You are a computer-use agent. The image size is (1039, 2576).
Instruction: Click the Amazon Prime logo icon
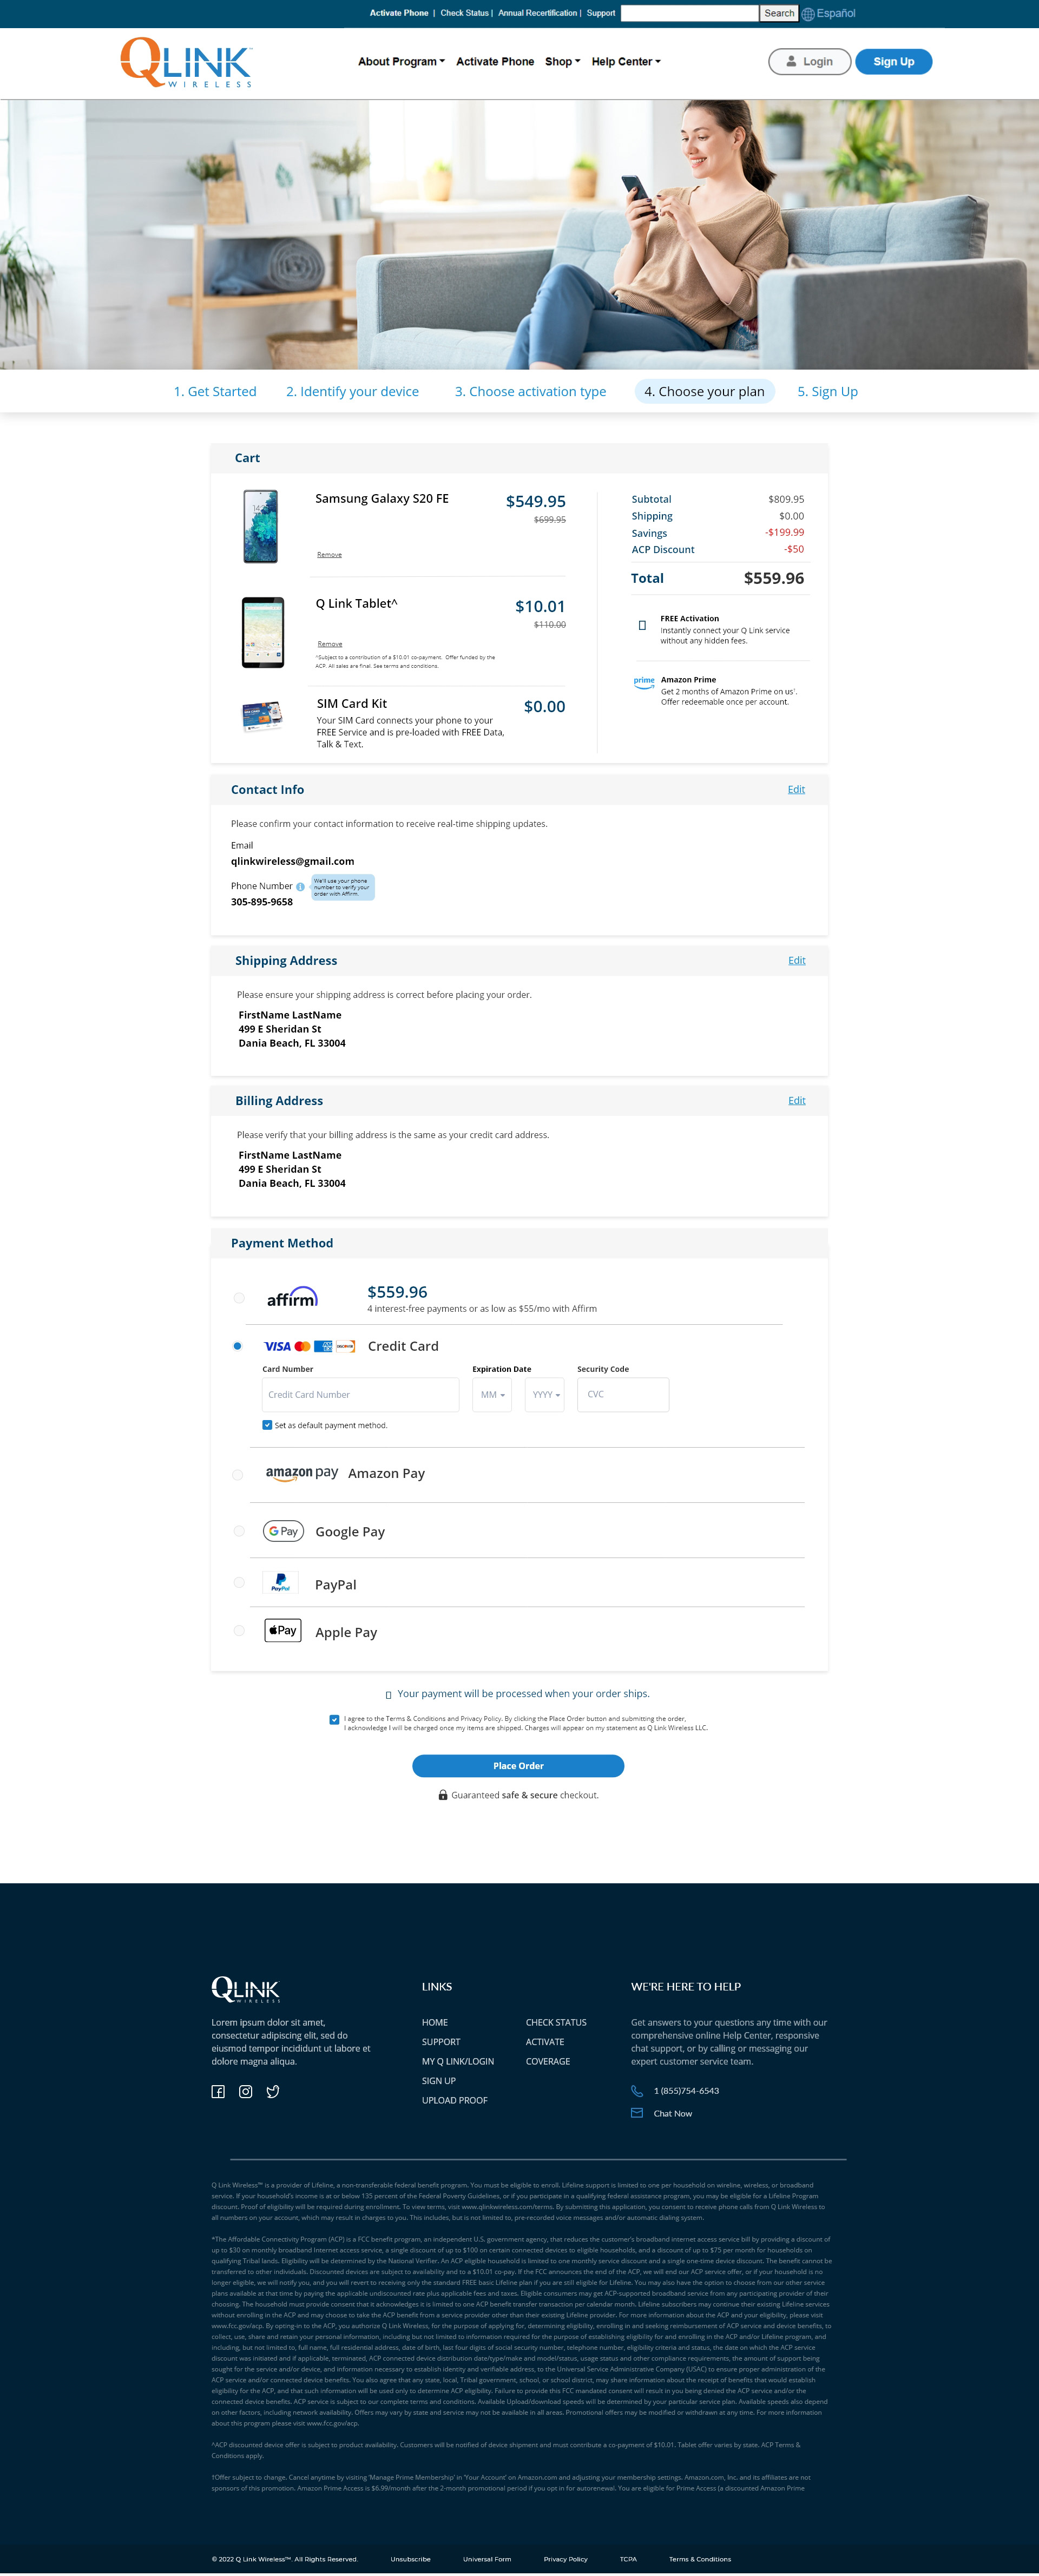tap(644, 683)
